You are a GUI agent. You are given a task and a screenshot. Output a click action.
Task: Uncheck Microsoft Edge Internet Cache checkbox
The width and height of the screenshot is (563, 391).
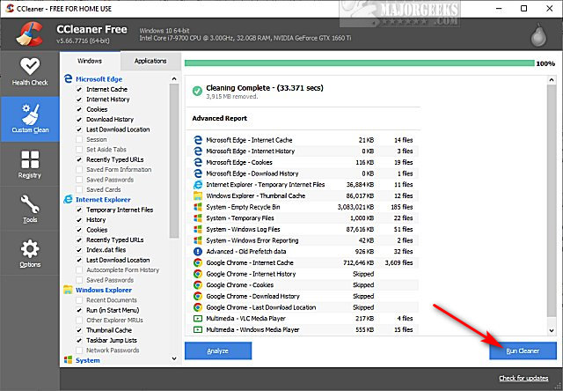(x=79, y=89)
